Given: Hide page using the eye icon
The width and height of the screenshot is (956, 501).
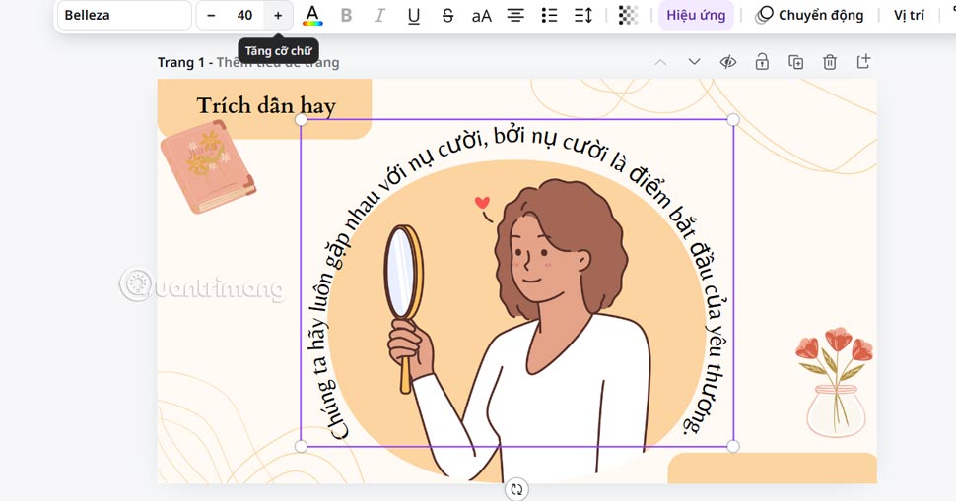Looking at the screenshot, I should [728, 62].
